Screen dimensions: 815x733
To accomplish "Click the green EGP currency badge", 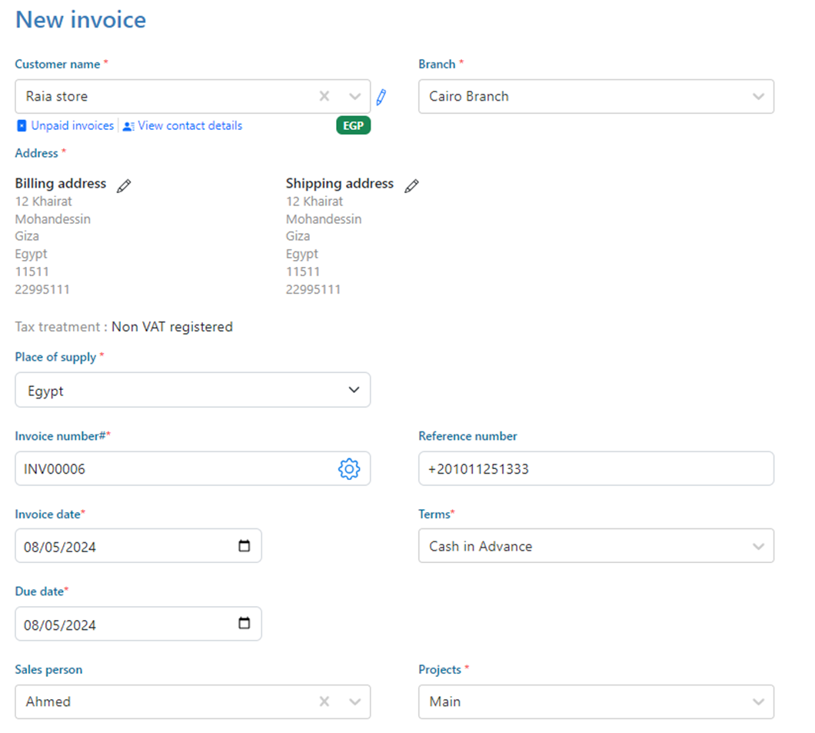I will [353, 125].
